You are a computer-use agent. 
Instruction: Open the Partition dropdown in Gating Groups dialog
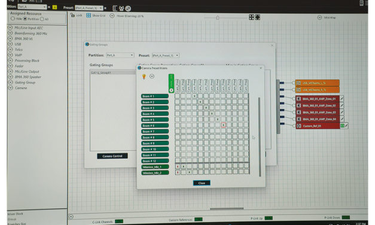click(x=120, y=55)
